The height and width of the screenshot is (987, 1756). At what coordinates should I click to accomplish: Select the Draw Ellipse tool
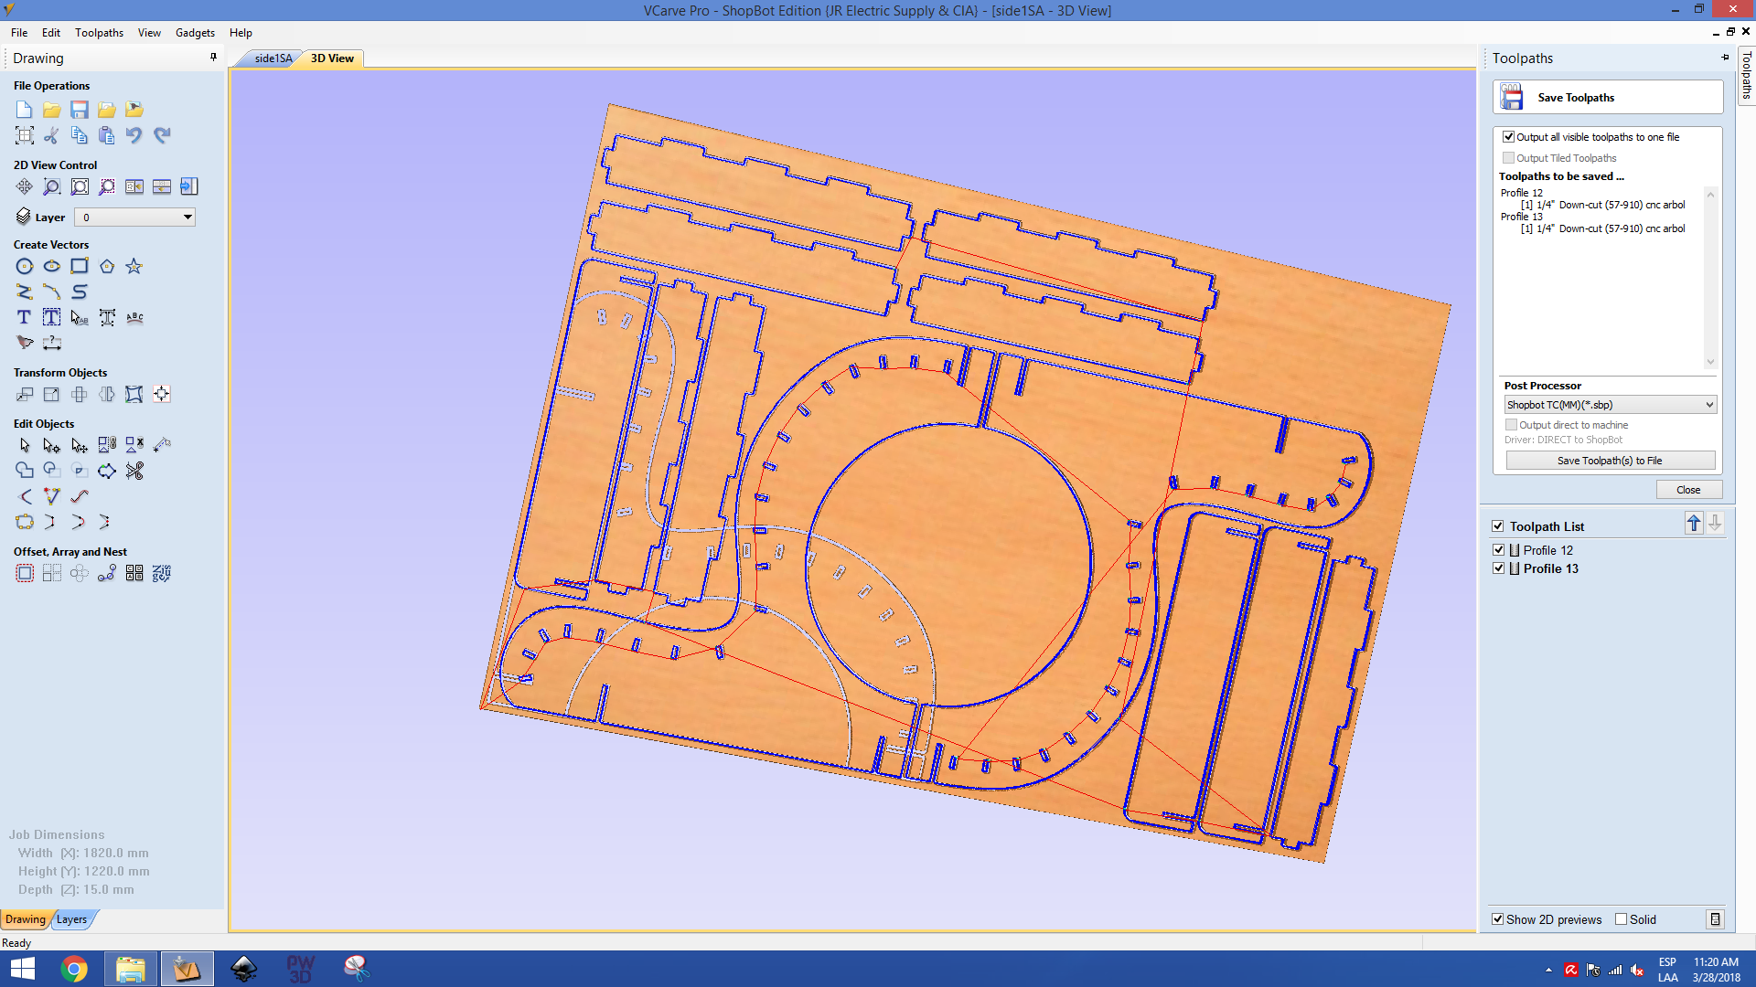(52, 266)
